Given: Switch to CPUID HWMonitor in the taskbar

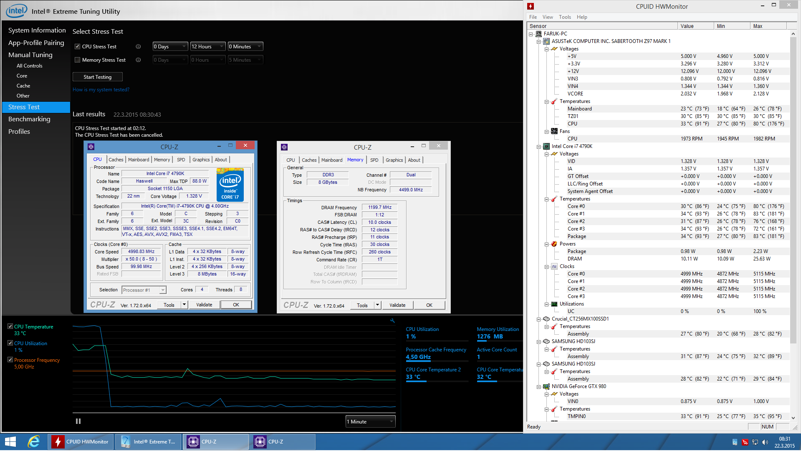Looking at the screenshot, I should [81, 442].
